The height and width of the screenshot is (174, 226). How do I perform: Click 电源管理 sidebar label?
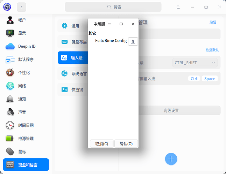26,139
